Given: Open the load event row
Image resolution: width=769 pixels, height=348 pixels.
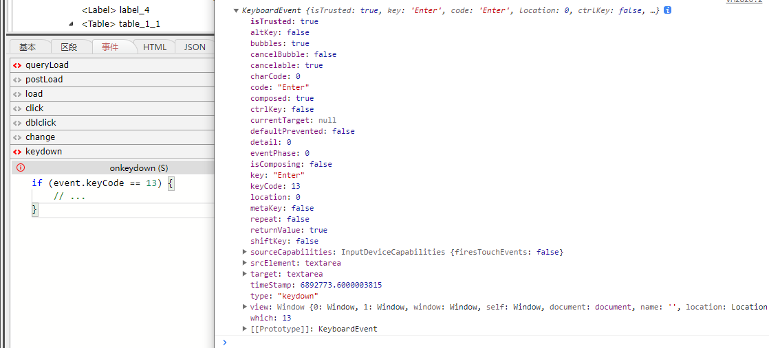Looking at the screenshot, I should click(112, 94).
